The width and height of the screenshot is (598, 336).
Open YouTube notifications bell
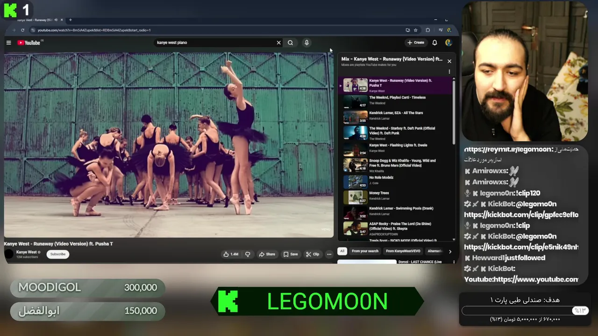click(x=434, y=42)
